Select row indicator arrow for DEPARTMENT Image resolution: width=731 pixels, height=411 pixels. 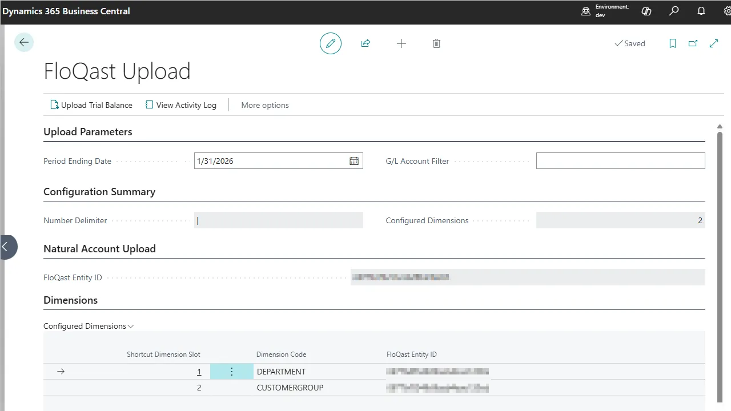click(61, 372)
